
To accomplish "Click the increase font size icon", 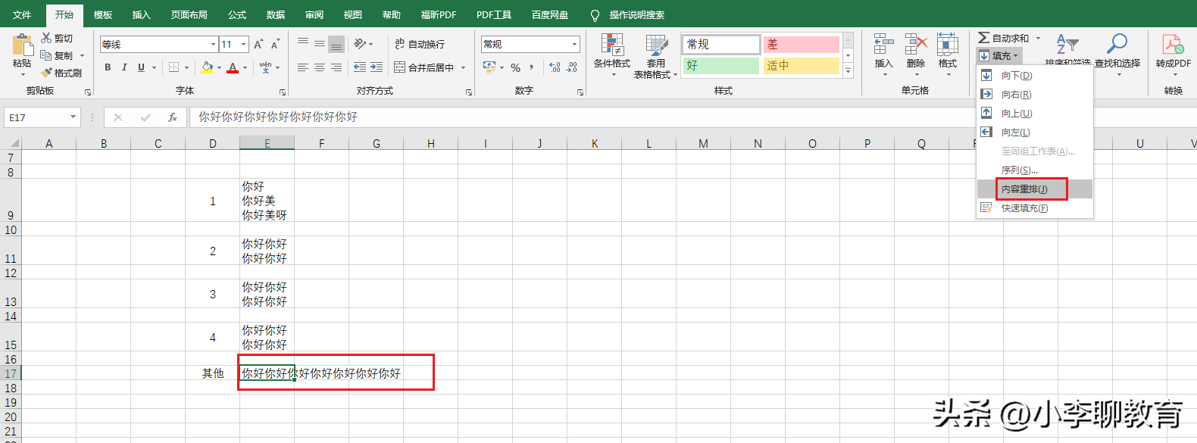I will click(x=259, y=44).
